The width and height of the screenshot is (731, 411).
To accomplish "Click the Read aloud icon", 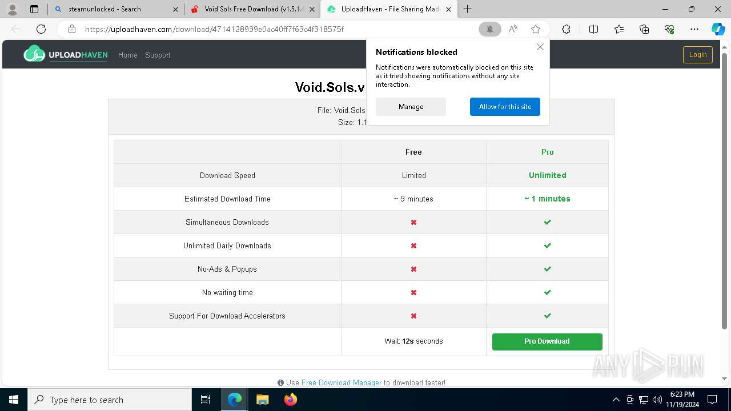I will [x=513, y=29].
